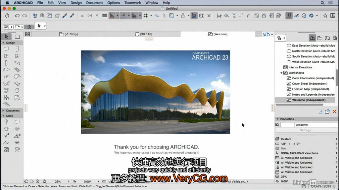Viewport: 339px width, 190px height.
Task: Select Cover Sheet (Independent) worksheet
Action: point(310,83)
